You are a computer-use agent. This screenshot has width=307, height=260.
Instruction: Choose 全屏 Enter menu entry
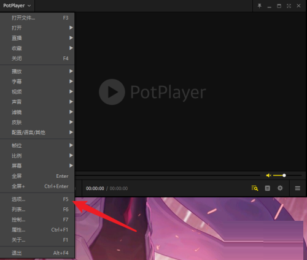click(x=37, y=176)
